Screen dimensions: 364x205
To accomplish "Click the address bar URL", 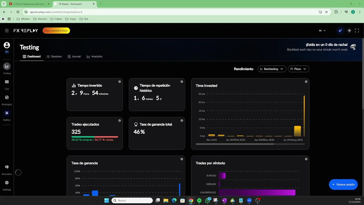I will point(56,12).
